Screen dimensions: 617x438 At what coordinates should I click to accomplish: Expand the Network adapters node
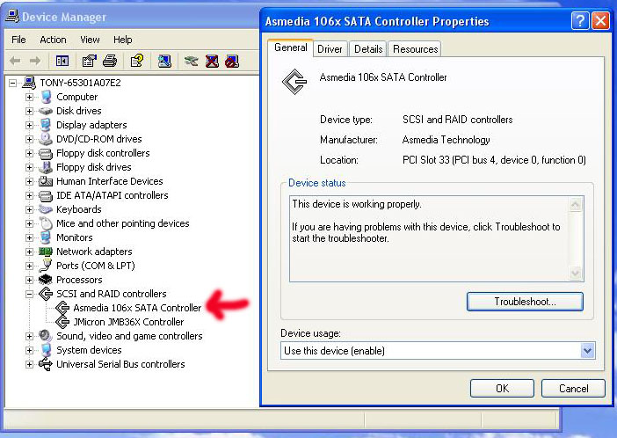[x=29, y=252]
